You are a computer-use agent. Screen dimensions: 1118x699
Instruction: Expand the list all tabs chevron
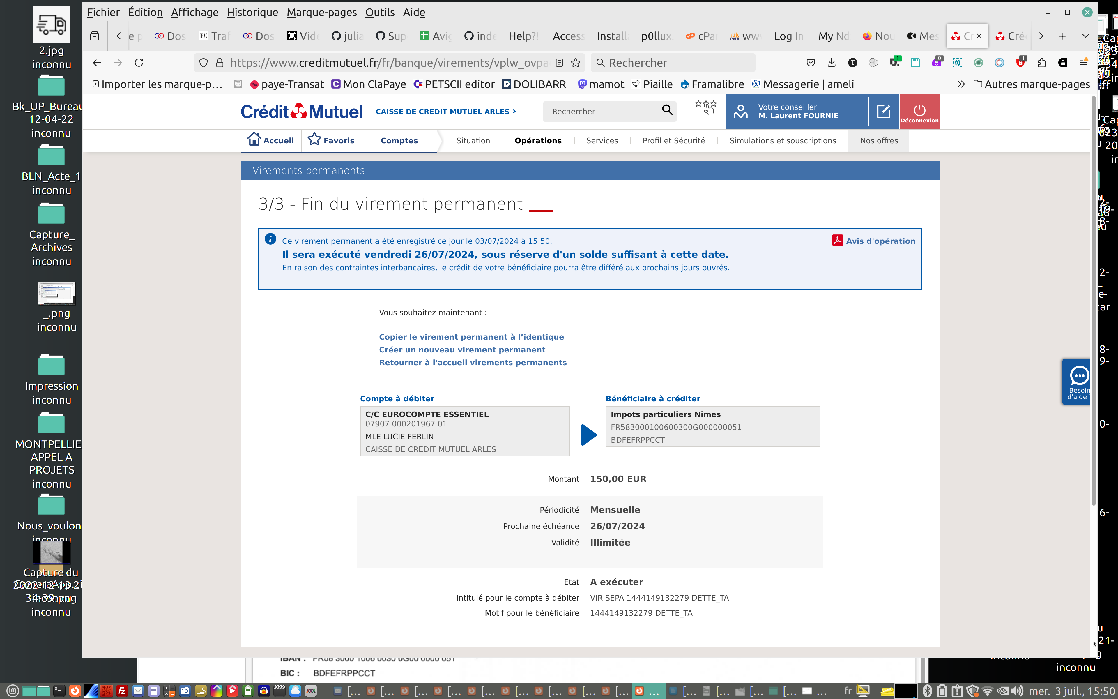[1086, 36]
